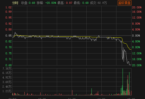Click the 7.38万 volume axis label

(7, 69)
